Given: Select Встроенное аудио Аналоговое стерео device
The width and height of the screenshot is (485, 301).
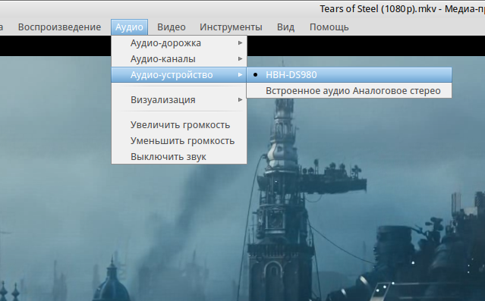Looking at the screenshot, I should click(x=349, y=91).
